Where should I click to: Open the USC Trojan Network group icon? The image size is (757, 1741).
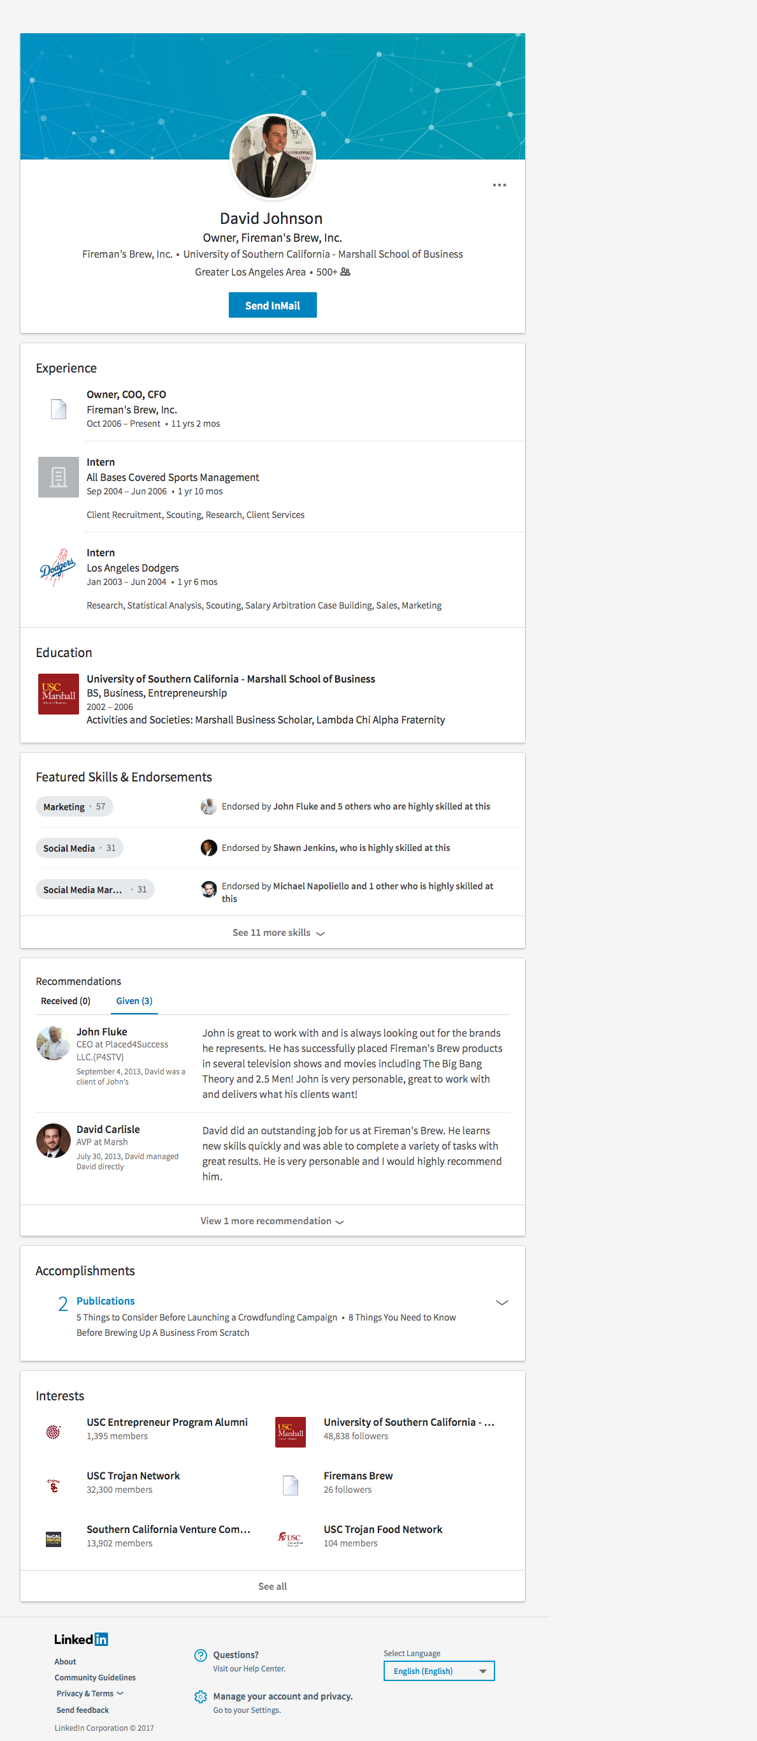(54, 1485)
